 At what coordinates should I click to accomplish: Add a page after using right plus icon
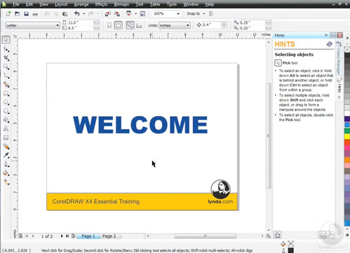73,236
